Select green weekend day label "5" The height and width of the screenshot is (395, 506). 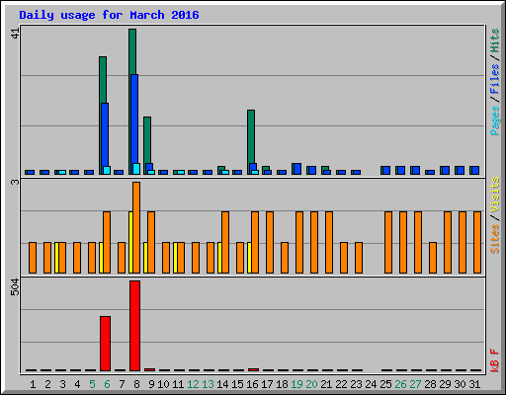tap(92, 384)
